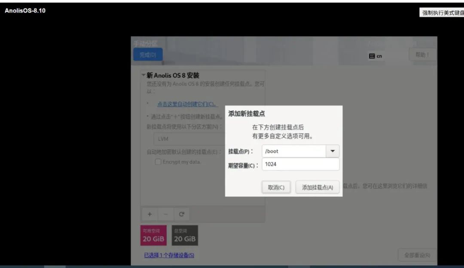Viewport: 464px width, 268px height.
Task: Click the 帮助! help button
Action: [x=422, y=55]
